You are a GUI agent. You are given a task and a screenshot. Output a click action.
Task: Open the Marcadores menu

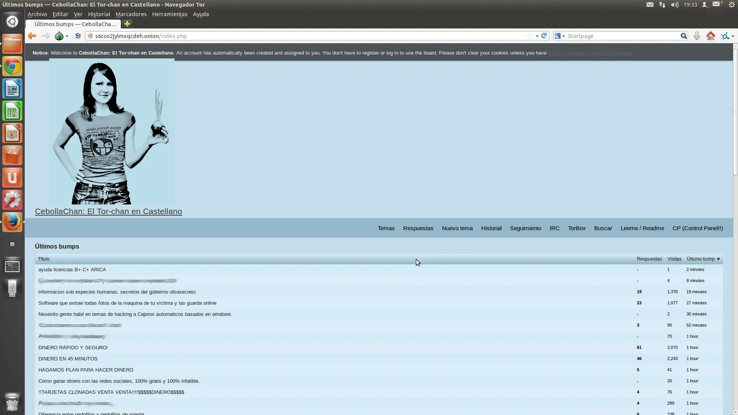coord(131,14)
